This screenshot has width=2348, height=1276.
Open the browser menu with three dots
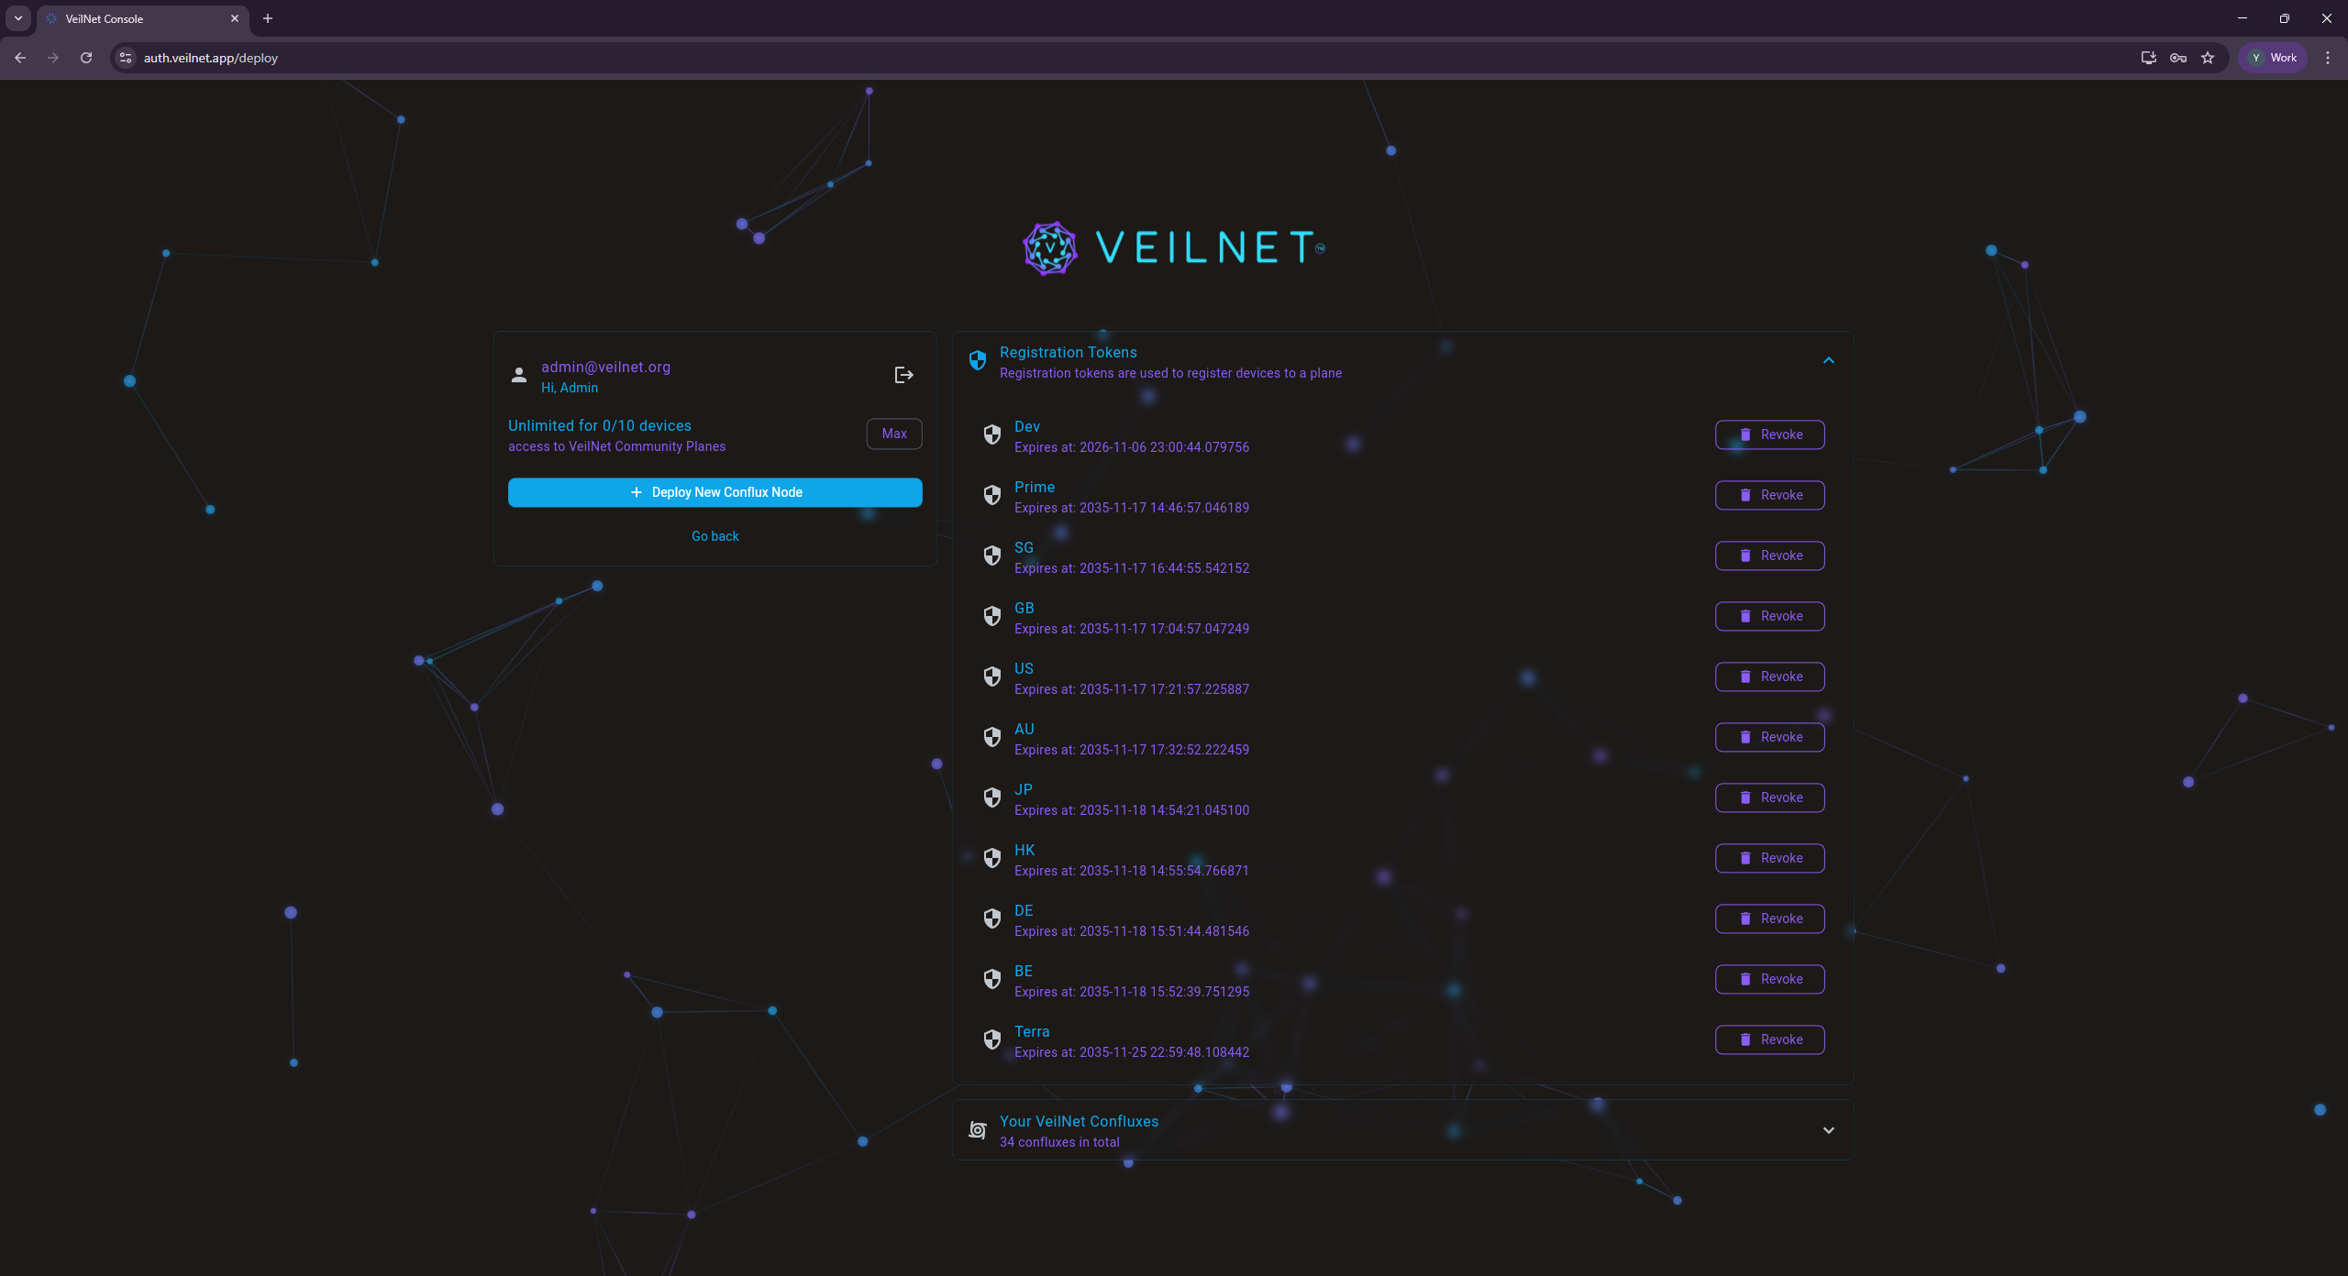(2327, 57)
